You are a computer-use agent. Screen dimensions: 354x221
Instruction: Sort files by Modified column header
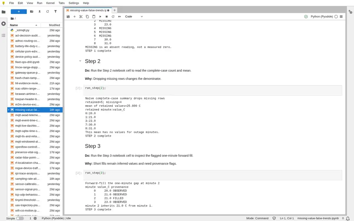[x=51, y=25]
